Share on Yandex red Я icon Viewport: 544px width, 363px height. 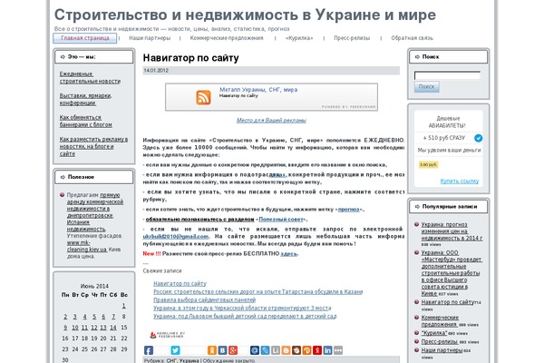(x=317, y=350)
